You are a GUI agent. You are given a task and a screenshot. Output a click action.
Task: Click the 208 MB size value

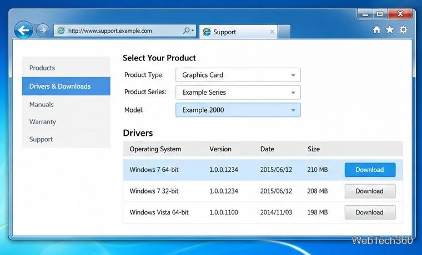pyautogui.click(x=318, y=191)
